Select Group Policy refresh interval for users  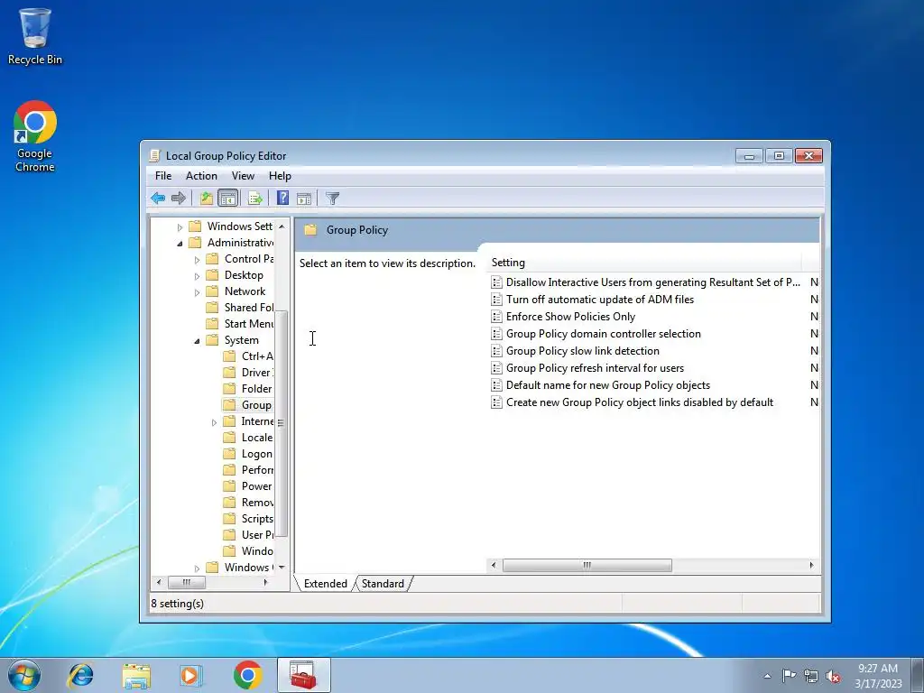[588, 368]
